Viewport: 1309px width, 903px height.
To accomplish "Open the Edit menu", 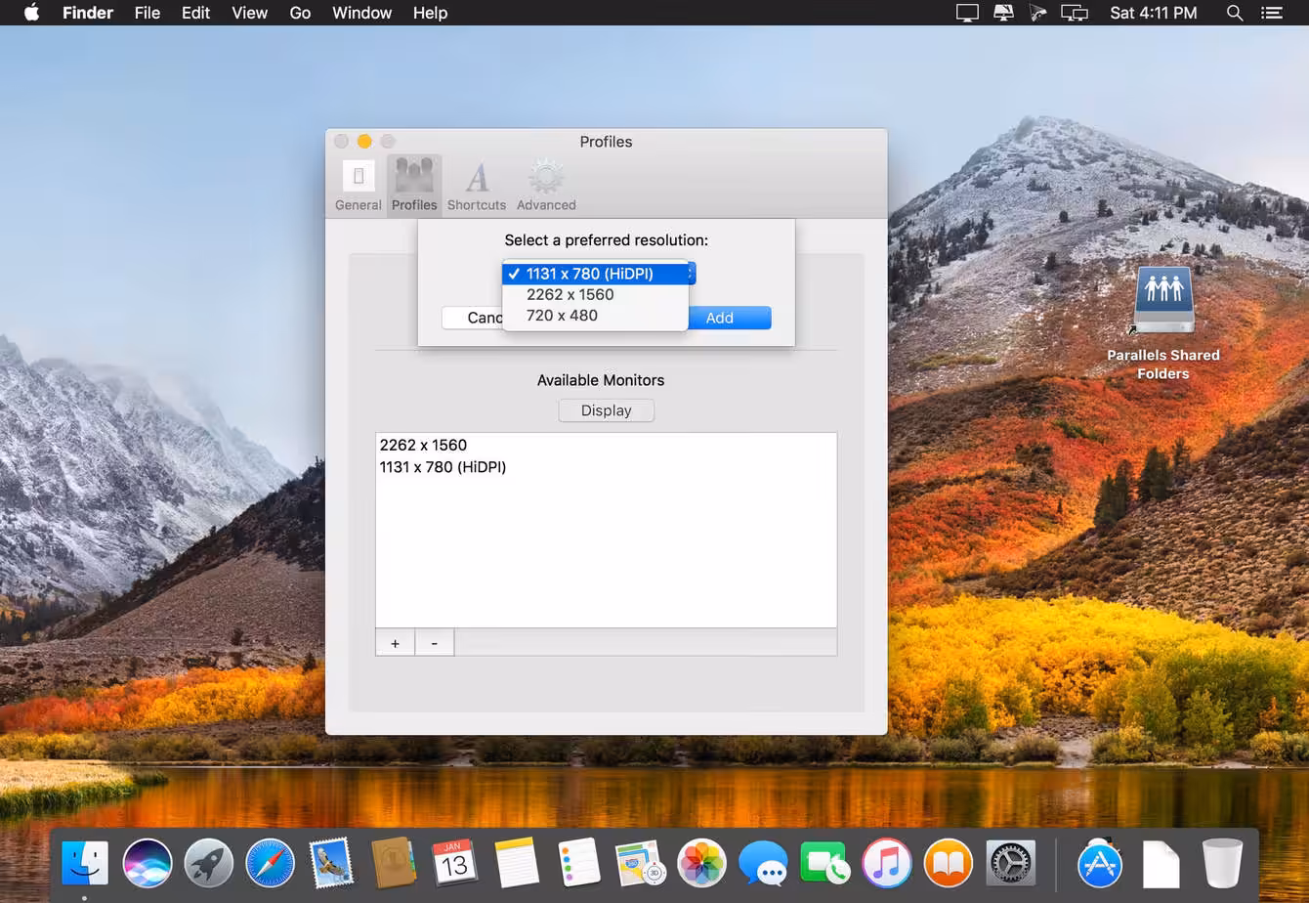I will click(x=195, y=13).
